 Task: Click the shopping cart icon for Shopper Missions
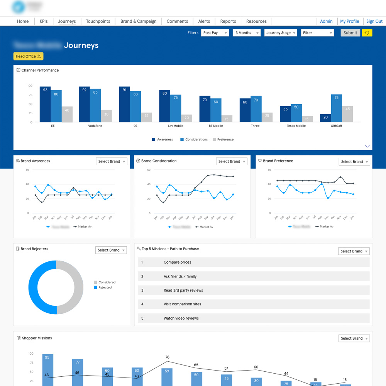(19, 338)
